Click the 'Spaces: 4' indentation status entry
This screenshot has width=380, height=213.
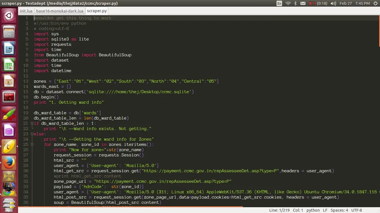coord(339,210)
